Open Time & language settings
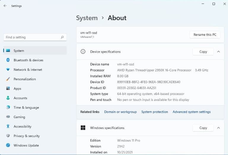This screenshot has width=228, height=155. pos(26,107)
